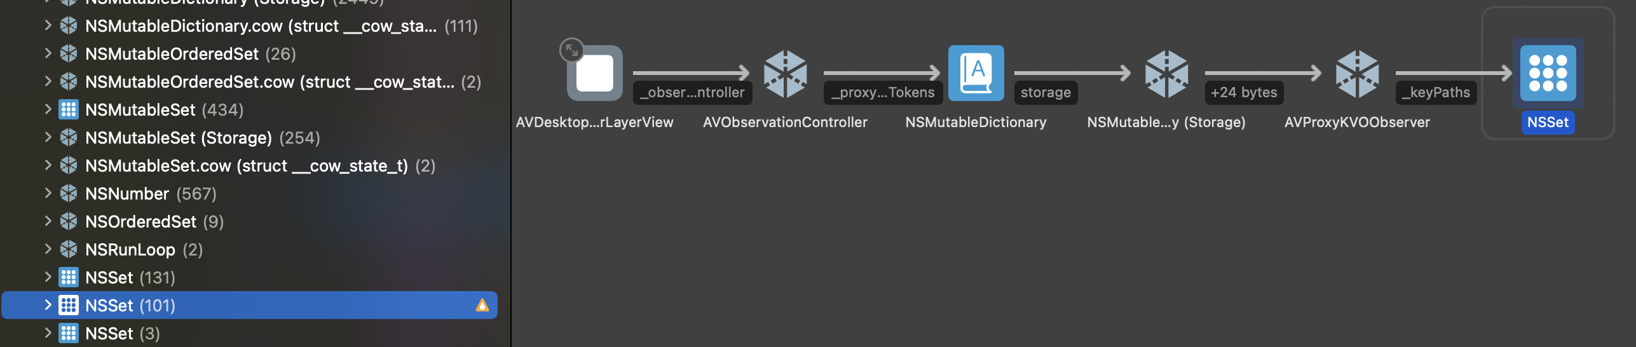
Task: Expand NSMutableSet (434) row
Action: click(48, 109)
